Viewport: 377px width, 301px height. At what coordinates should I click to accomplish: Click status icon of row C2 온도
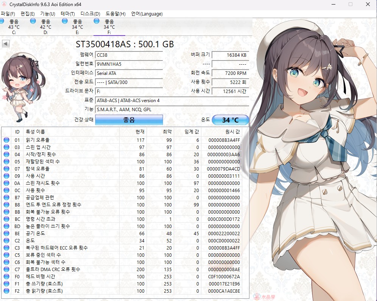tap(6, 240)
